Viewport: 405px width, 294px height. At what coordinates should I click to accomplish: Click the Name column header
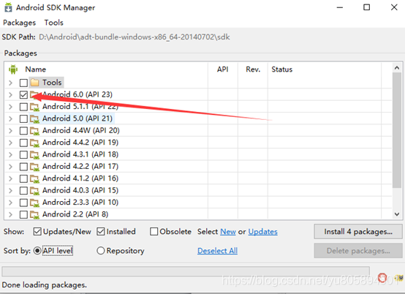[x=35, y=69]
